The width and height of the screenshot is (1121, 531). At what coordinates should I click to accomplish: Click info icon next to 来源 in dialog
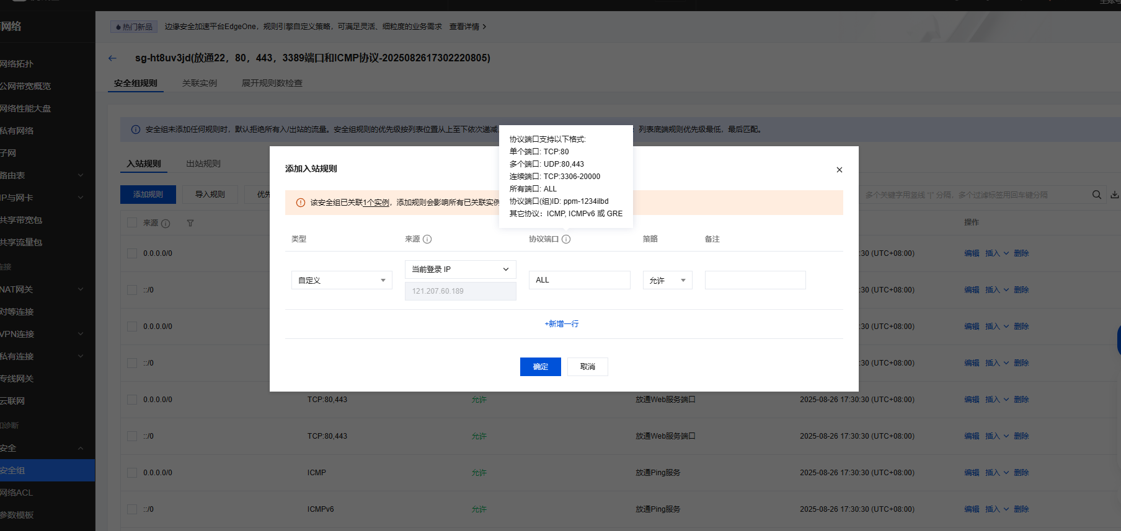(x=427, y=239)
